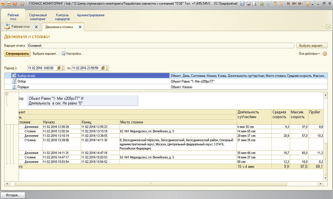The image size is (333, 199).
Task: Print the report with the printer icon
Action: [x=248, y=4]
